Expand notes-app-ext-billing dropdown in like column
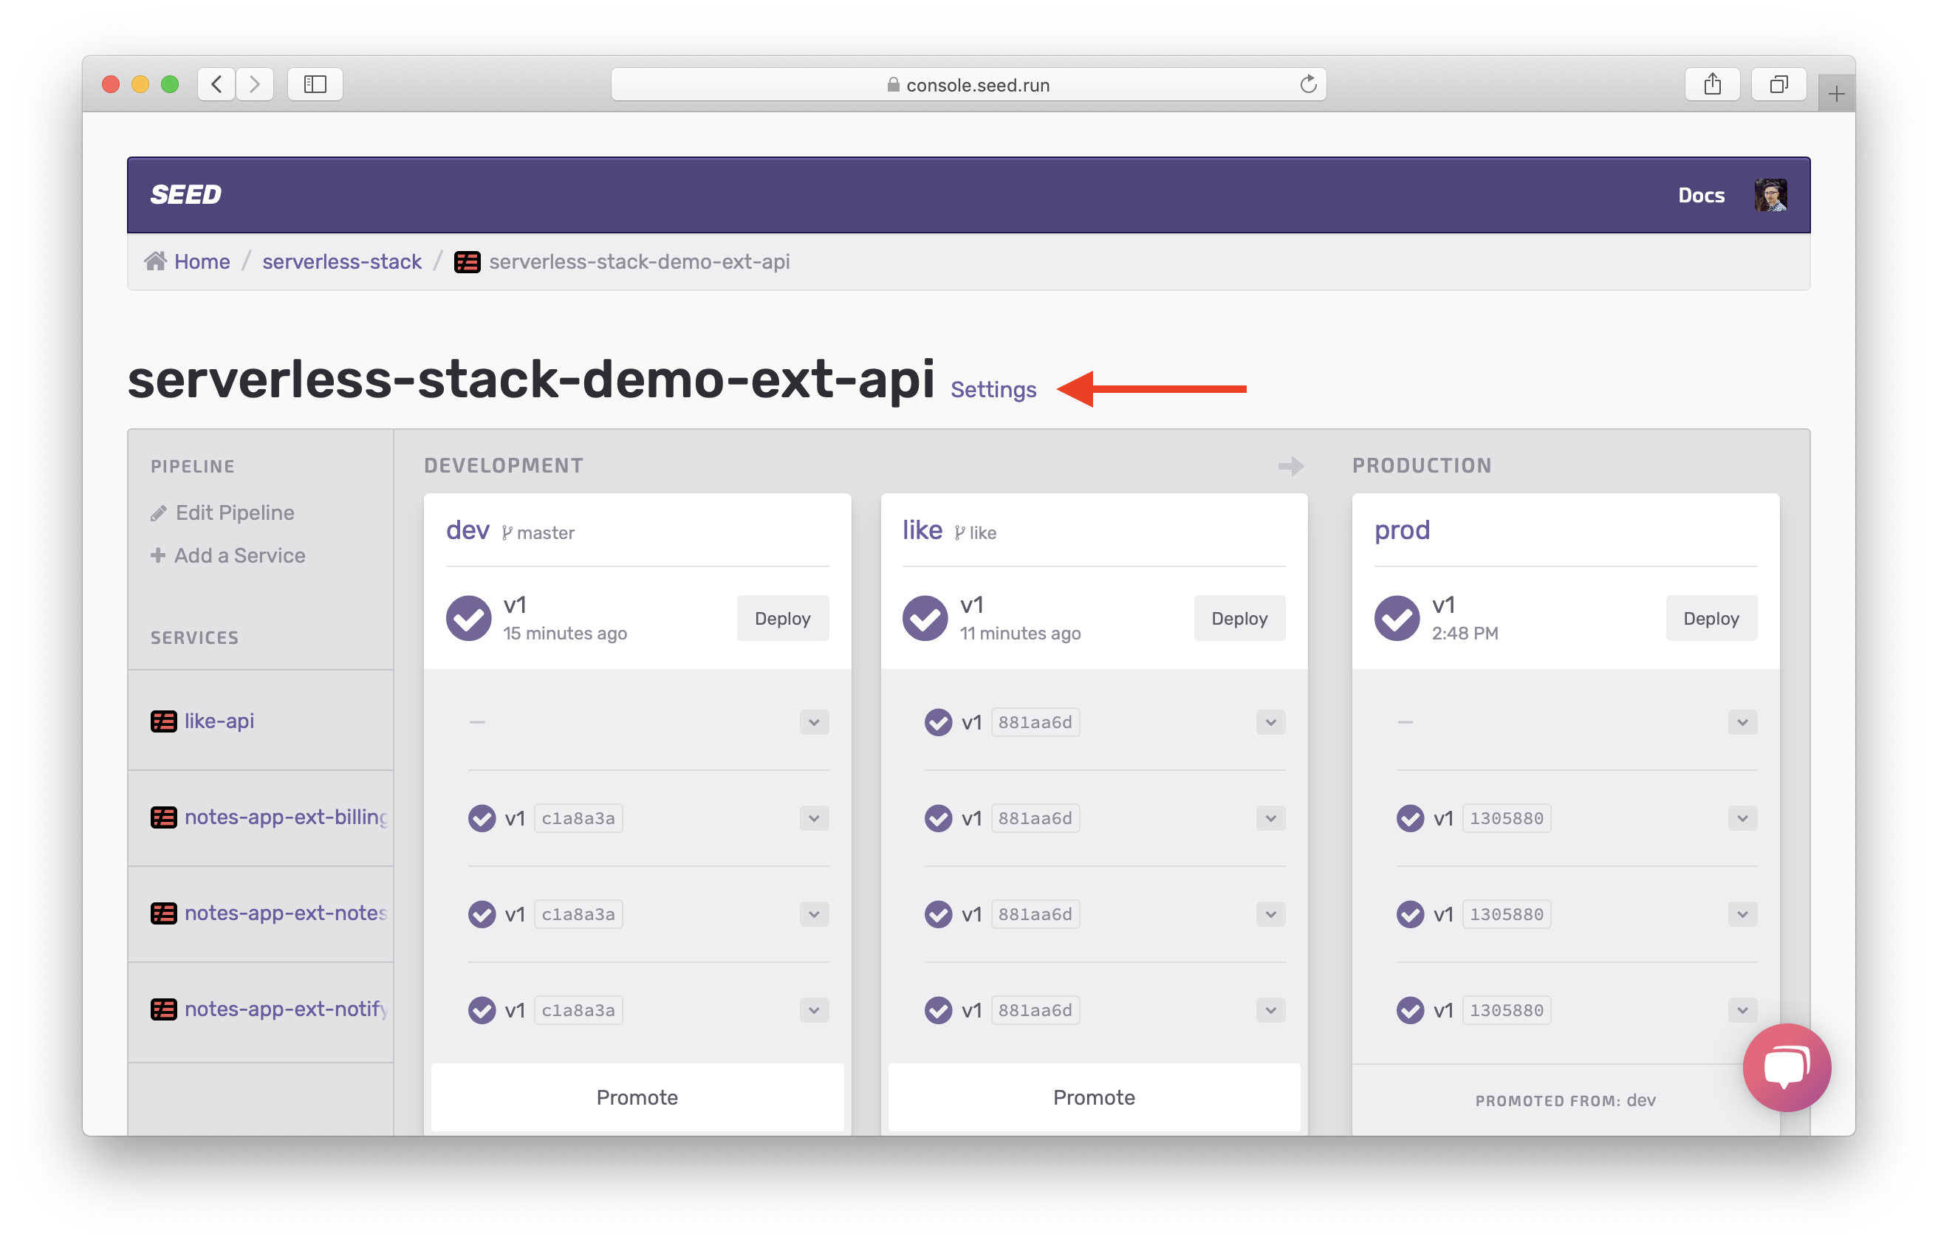1938x1245 pixels. point(1270,818)
